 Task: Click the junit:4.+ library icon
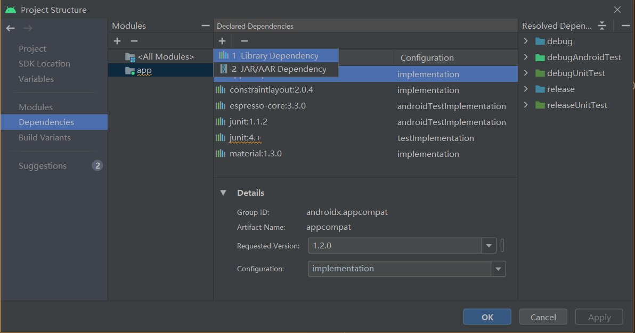coord(221,138)
